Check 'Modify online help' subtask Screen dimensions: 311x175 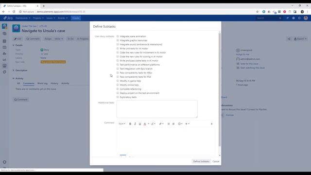coord(118,85)
